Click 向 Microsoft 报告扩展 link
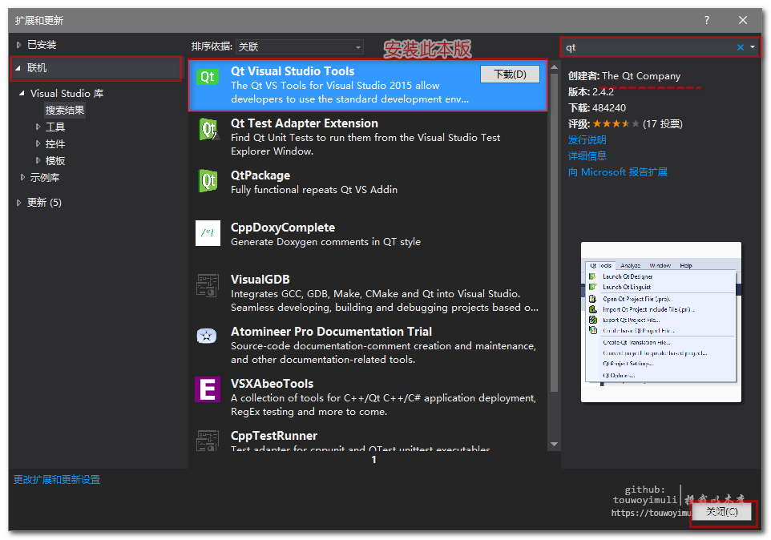The image size is (771, 540). (618, 172)
